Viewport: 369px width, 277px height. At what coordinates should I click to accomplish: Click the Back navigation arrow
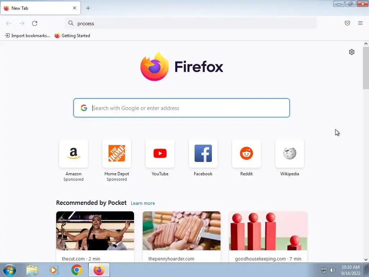pos(9,23)
